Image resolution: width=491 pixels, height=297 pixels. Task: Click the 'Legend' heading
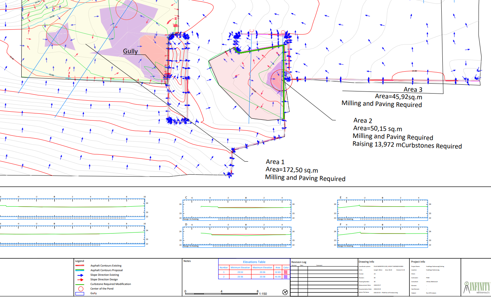[x=80, y=261]
